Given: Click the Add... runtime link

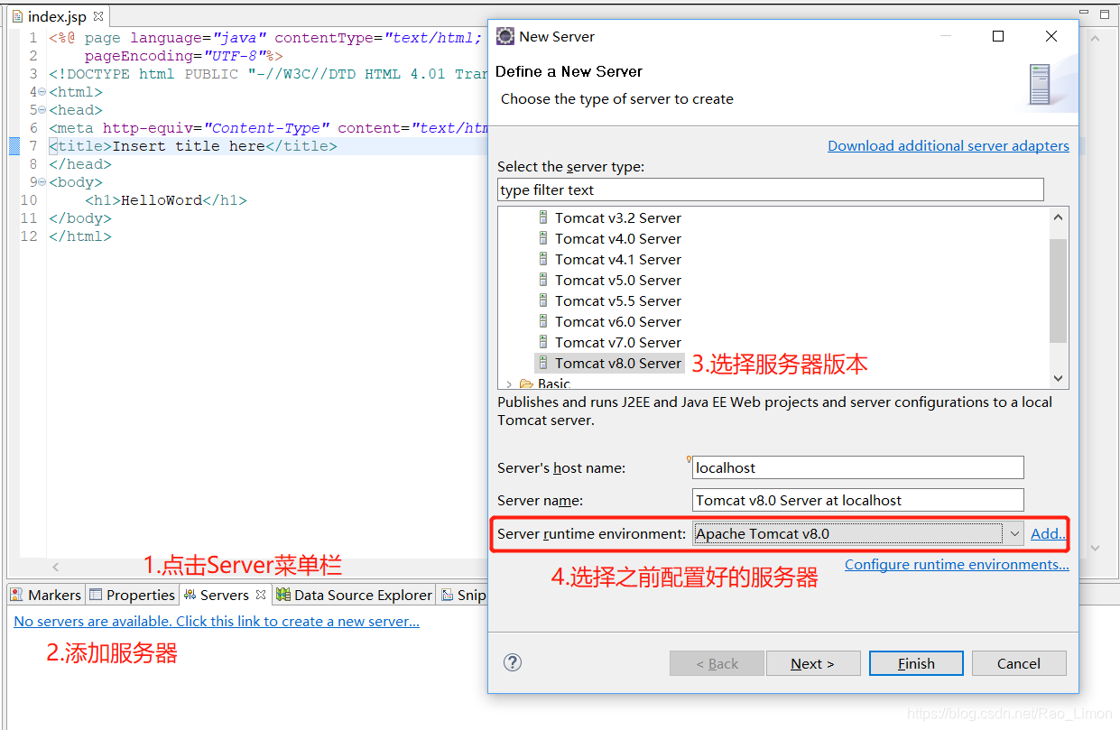Looking at the screenshot, I should 1048,533.
